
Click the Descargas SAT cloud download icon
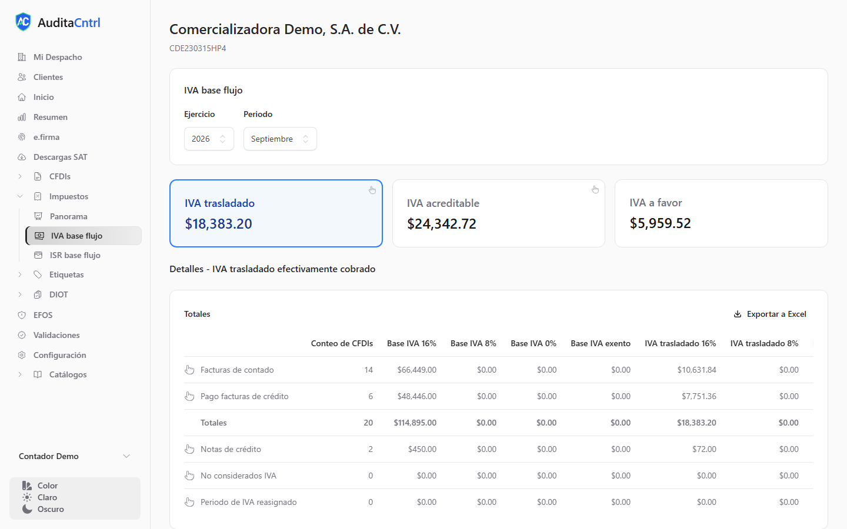point(22,157)
